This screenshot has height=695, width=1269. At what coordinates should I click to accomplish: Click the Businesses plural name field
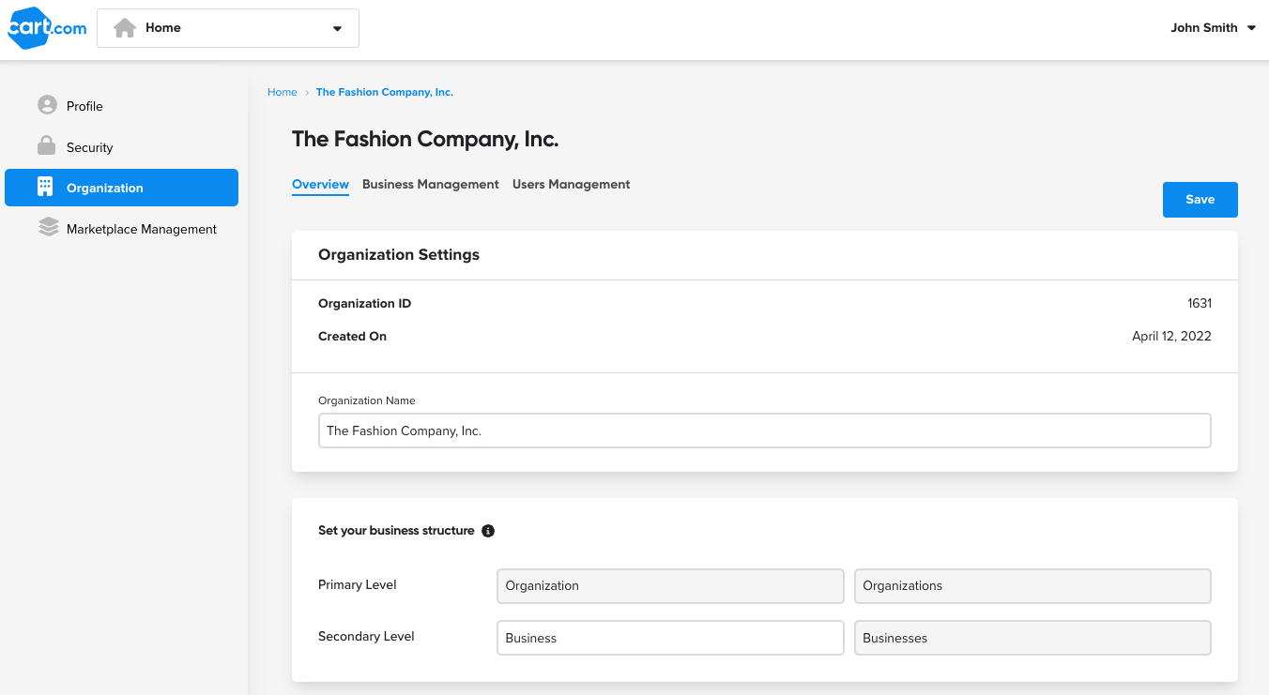click(x=1032, y=638)
